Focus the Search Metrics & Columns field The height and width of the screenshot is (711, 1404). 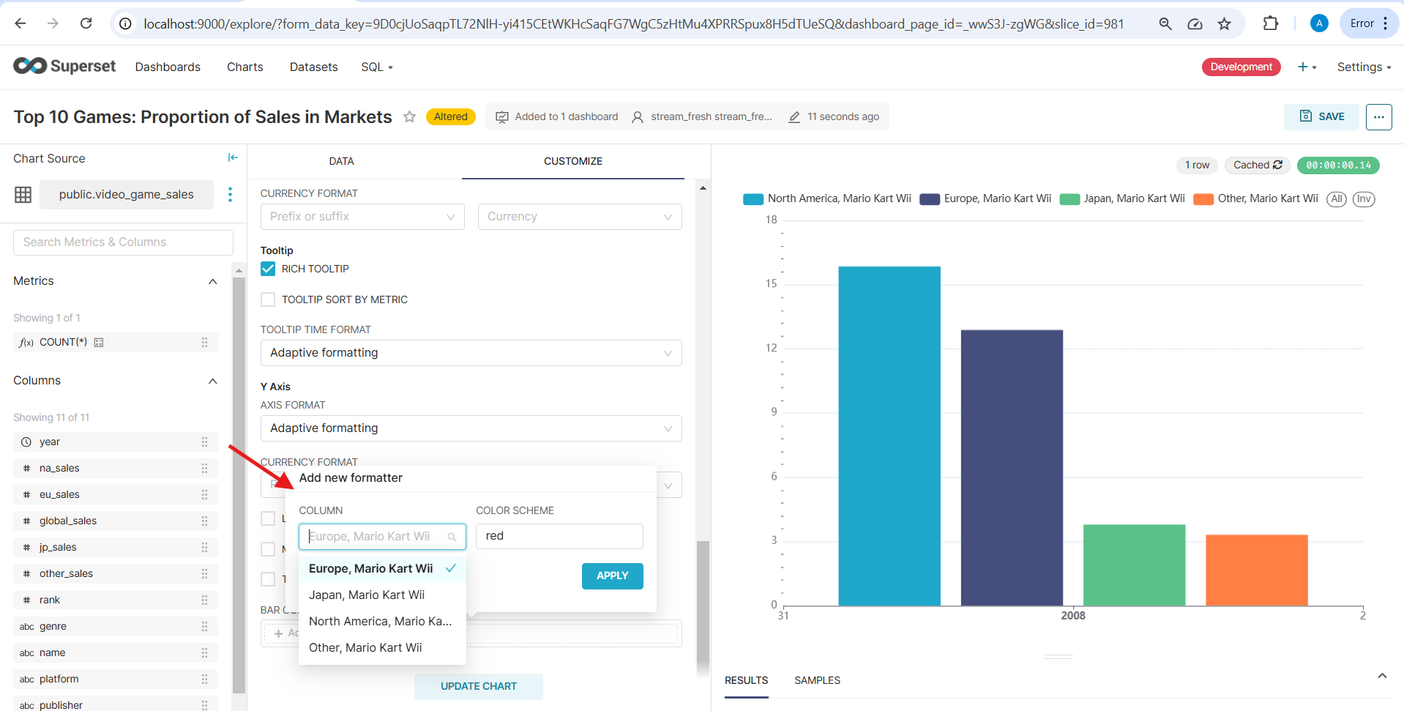pos(123,242)
